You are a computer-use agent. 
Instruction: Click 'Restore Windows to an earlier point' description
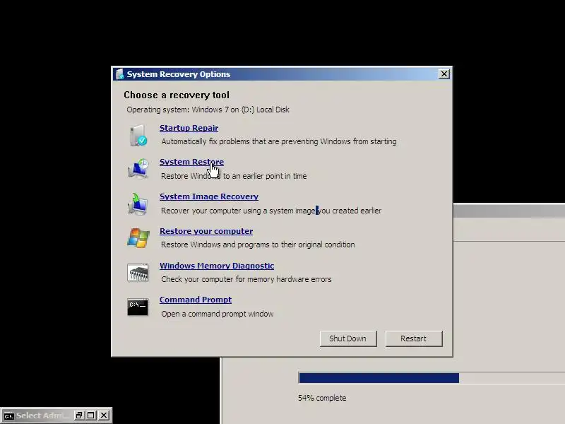pos(234,176)
